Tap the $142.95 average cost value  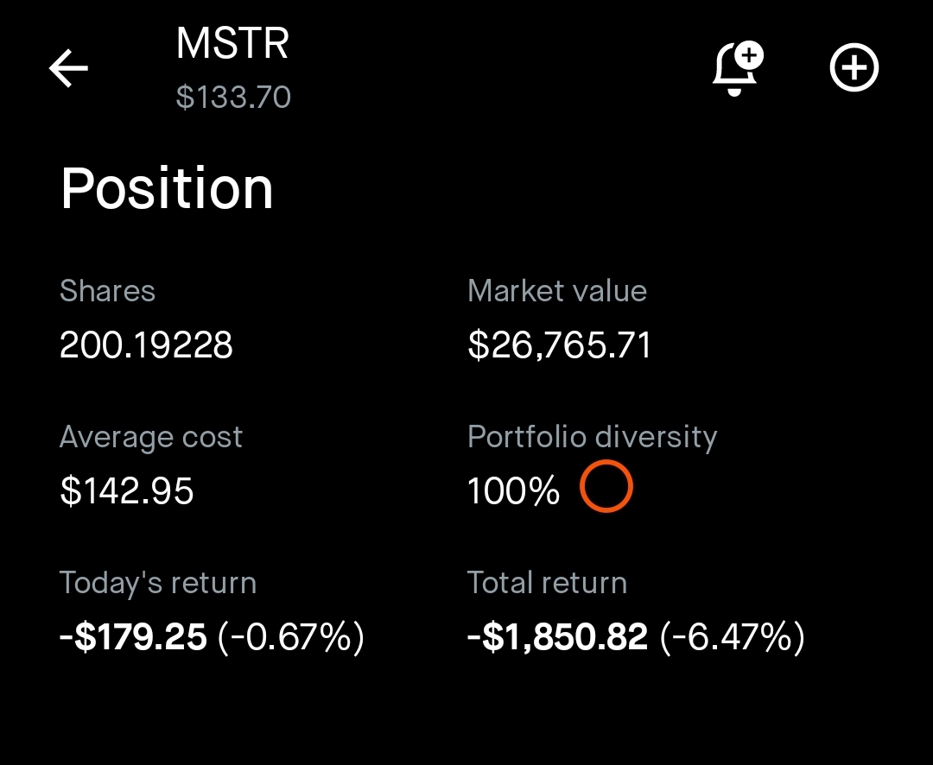pos(126,491)
